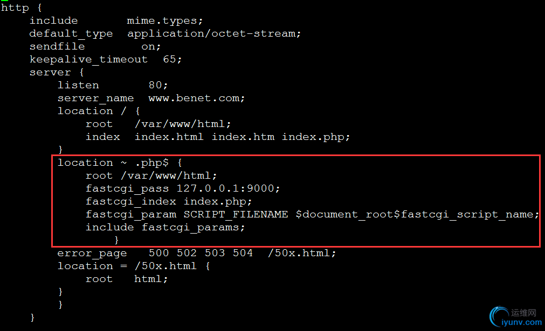The width and height of the screenshot is (545, 331).
Task: Click 'fastcgi_index index.php;' line
Action: tap(169, 202)
